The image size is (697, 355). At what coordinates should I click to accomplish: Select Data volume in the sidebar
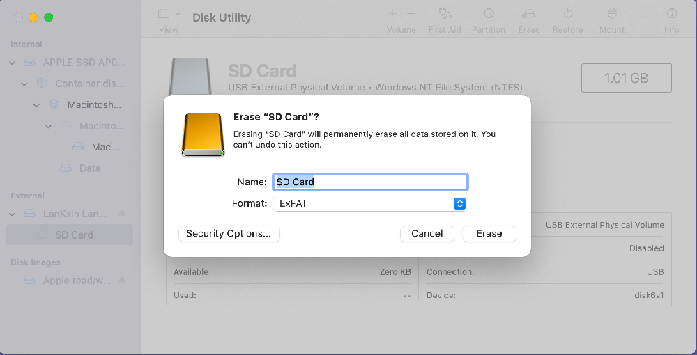pos(89,168)
